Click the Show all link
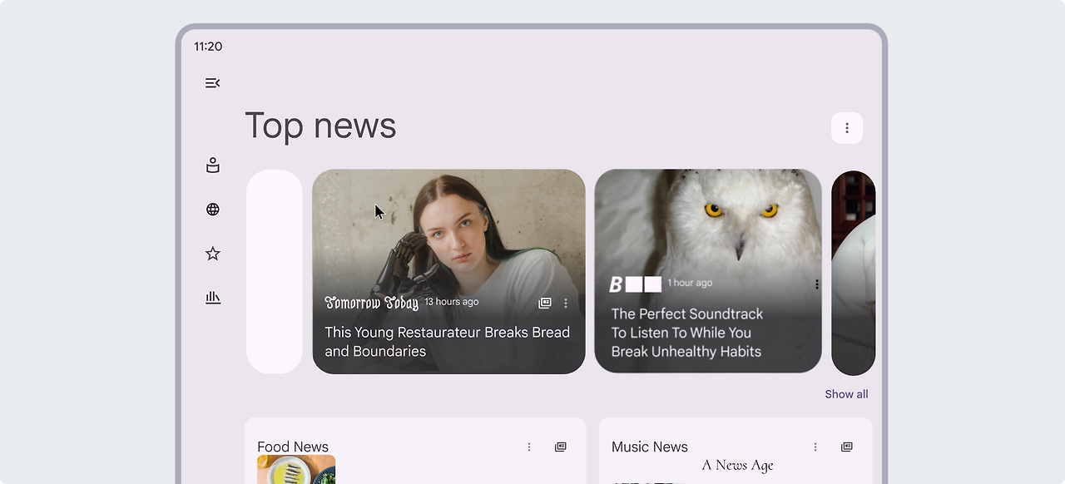 [x=846, y=394]
